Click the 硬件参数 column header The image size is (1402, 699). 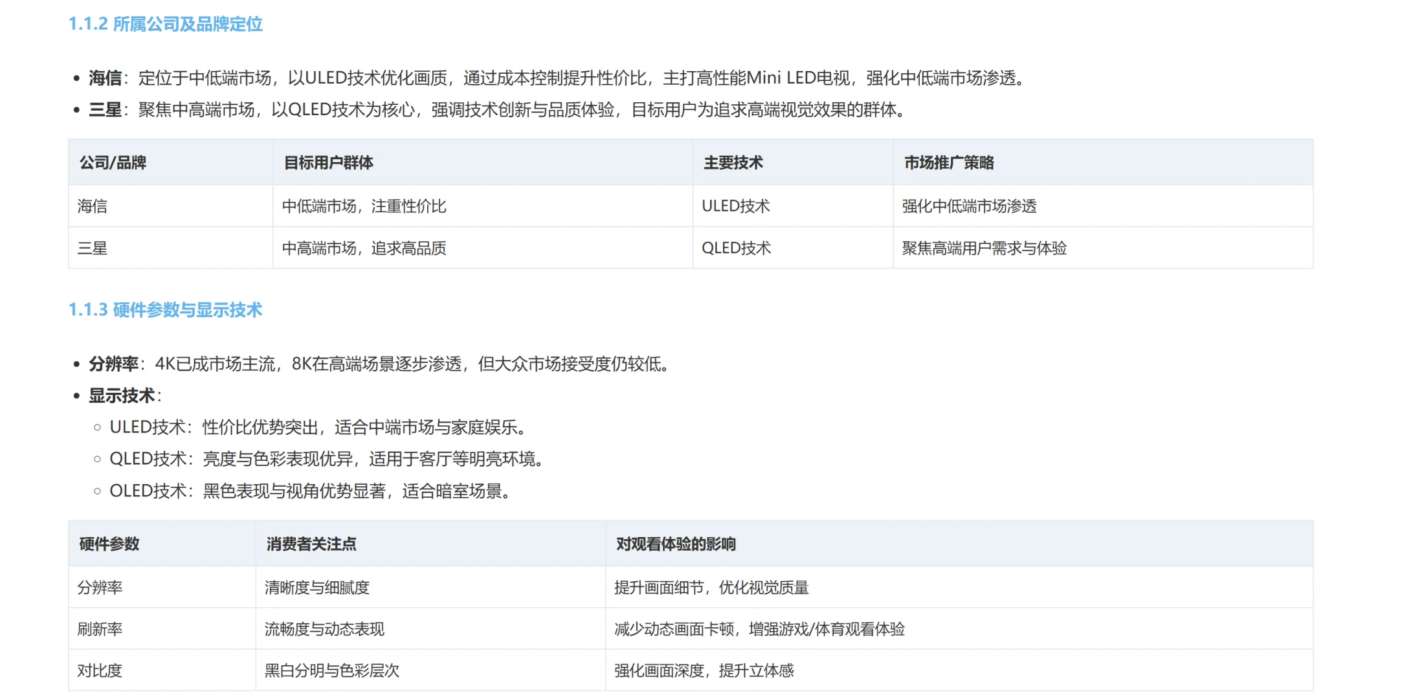(109, 544)
